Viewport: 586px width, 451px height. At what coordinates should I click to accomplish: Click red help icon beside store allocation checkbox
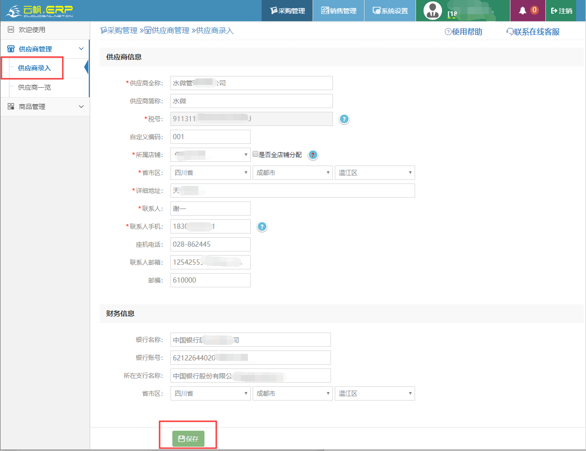tap(313, 155)
